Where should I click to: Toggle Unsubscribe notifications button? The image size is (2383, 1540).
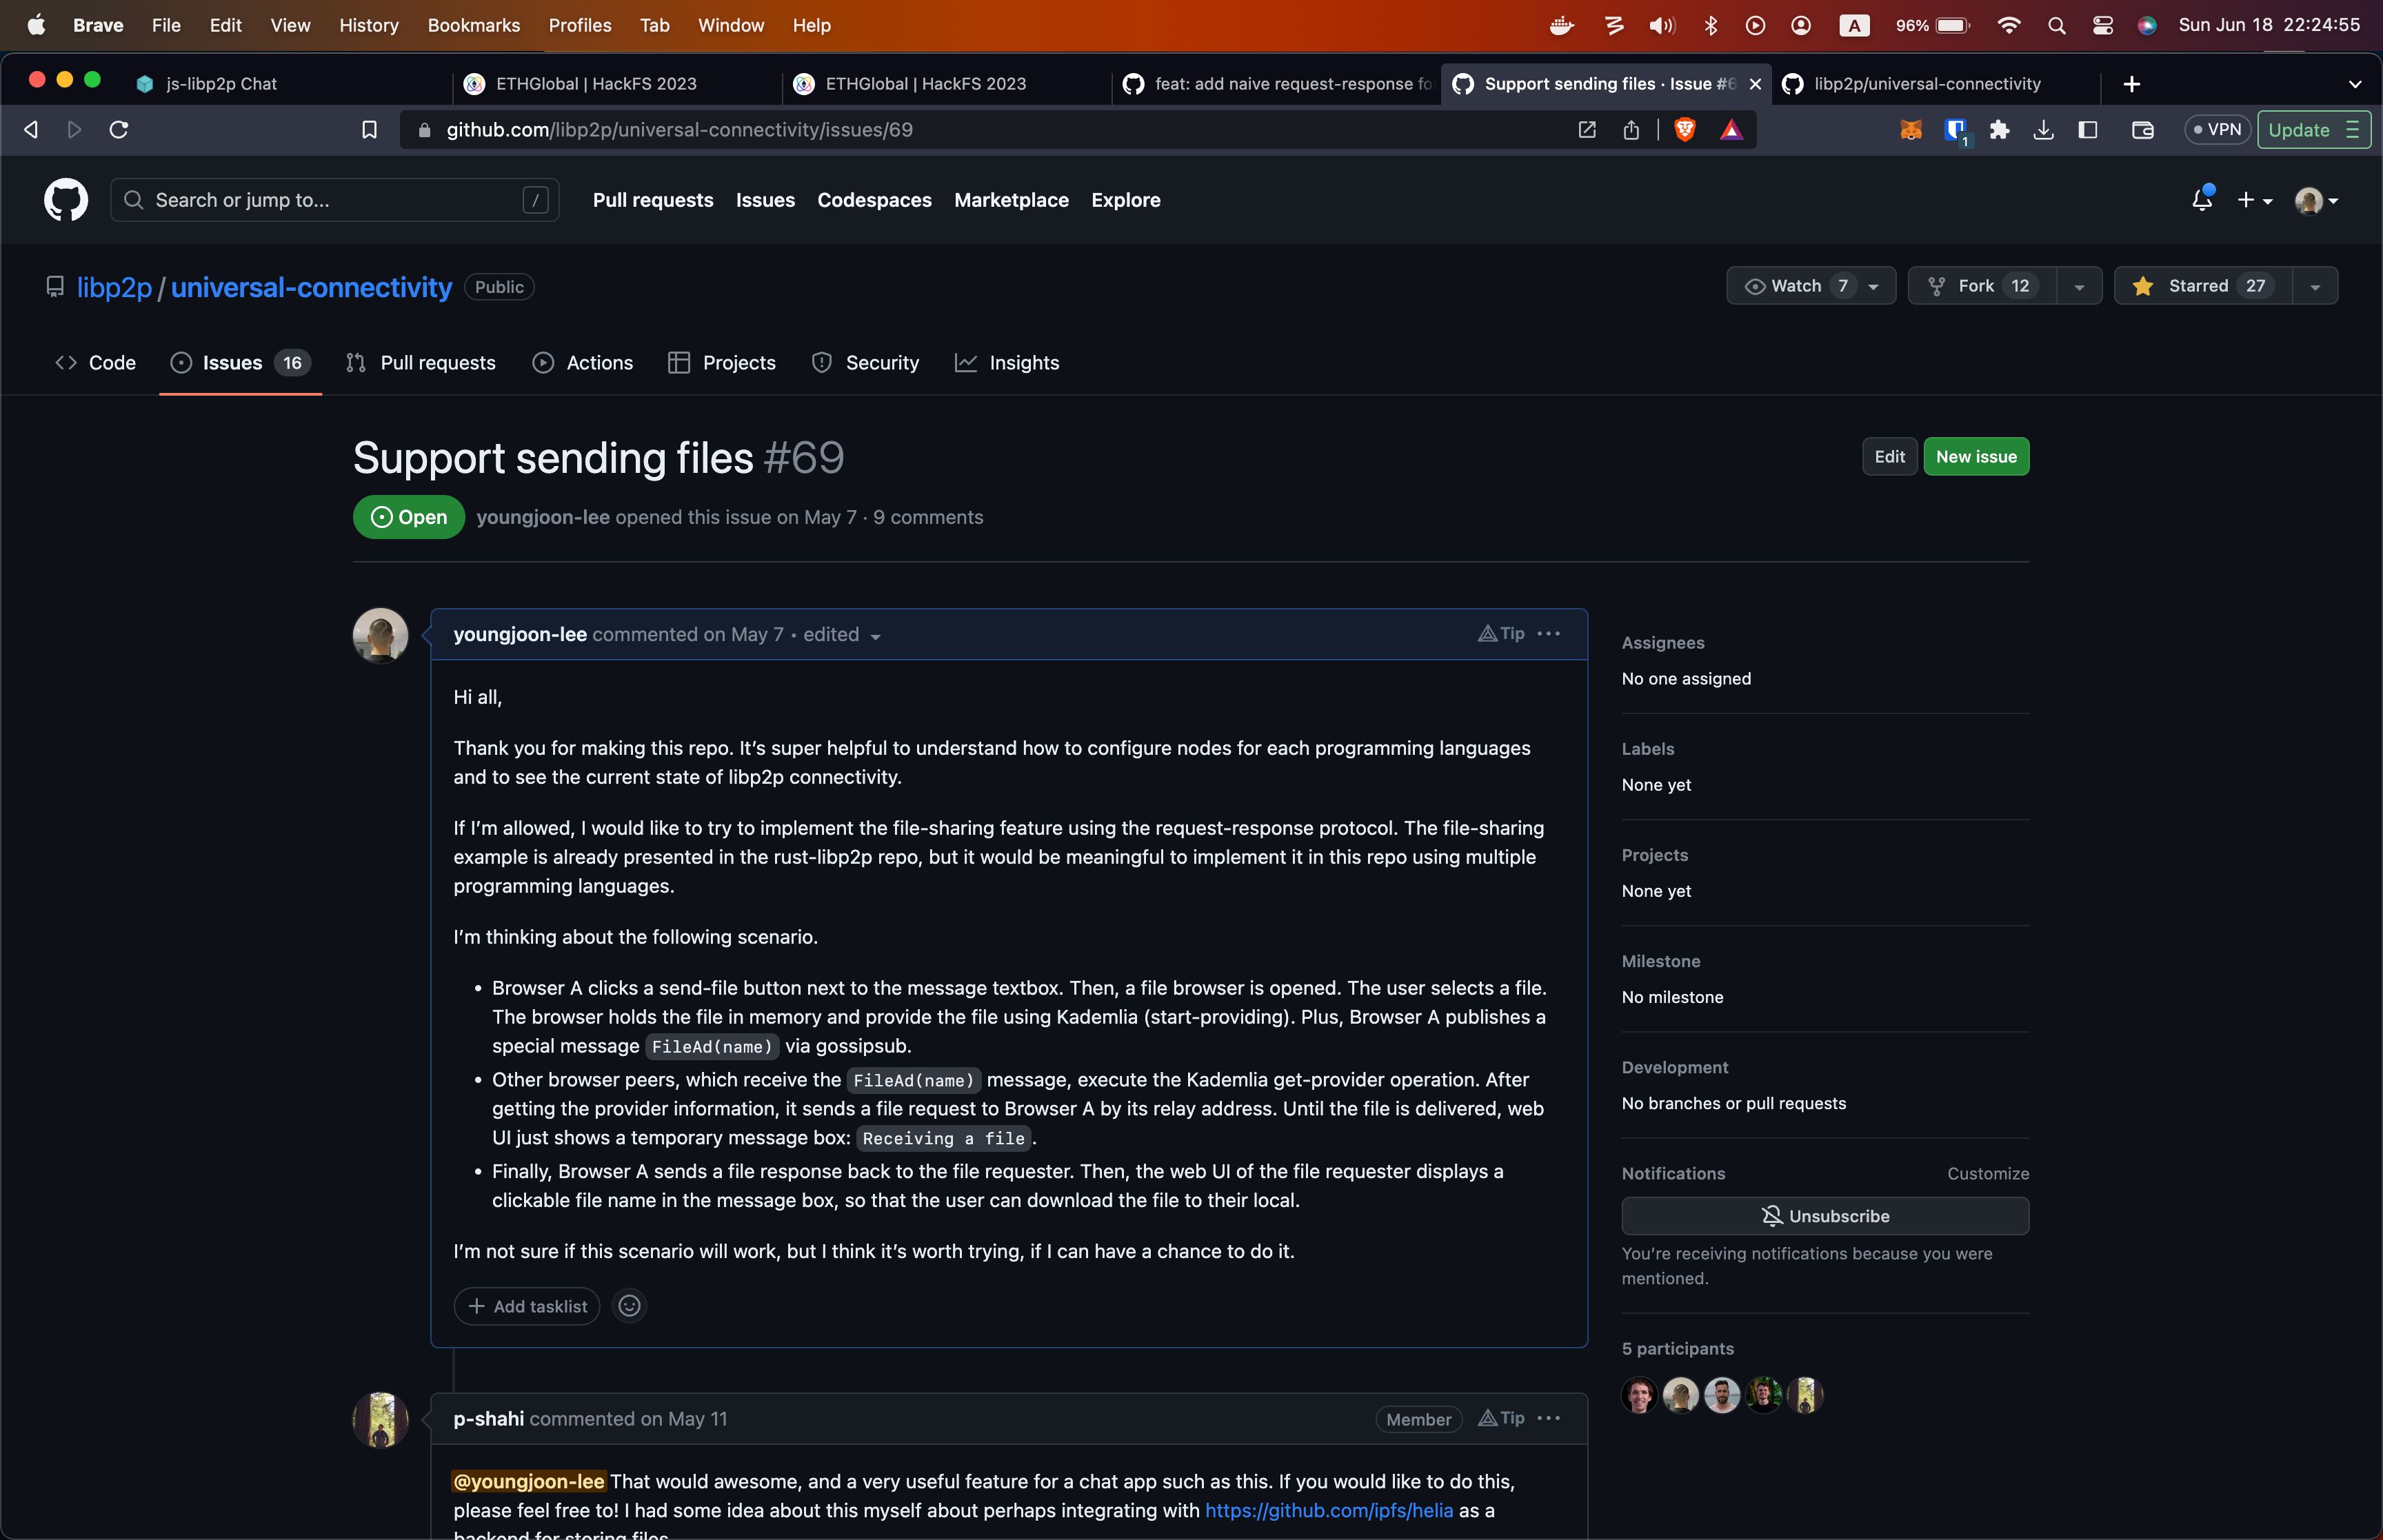point(1825,1214)
